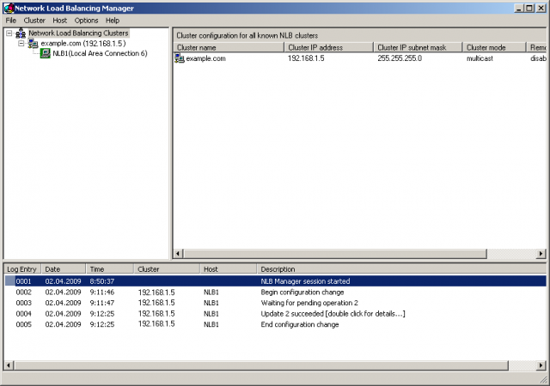Click 192.168.1.5 cluster cell in log entry 0003
The image size is (550, 386).
coord(156,303)
